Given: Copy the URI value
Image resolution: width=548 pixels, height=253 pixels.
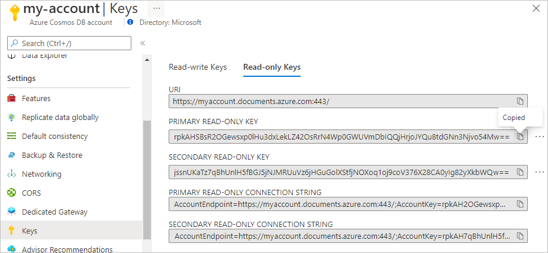Looking at the screenshot, I should click(x=520, y=101).
